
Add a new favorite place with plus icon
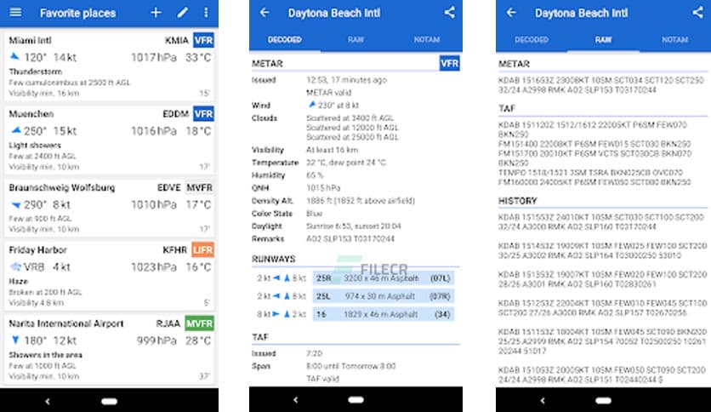point(156,12)
